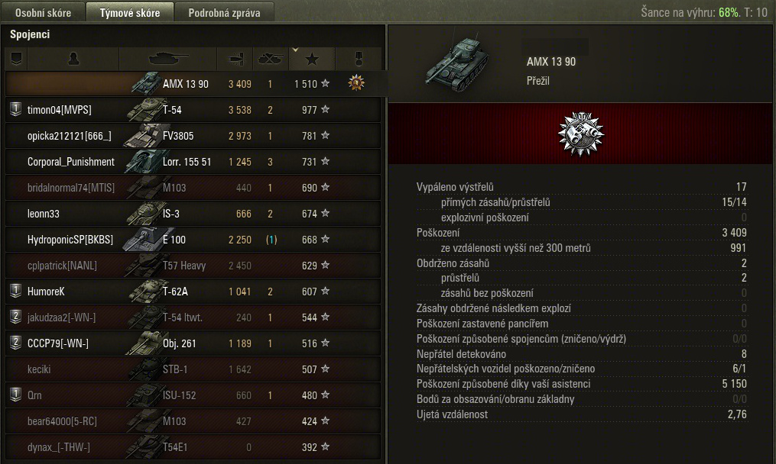Screen dimensions: 776x464
Task: Click the AMX 13 90 row medal
Action: [356, 83]
